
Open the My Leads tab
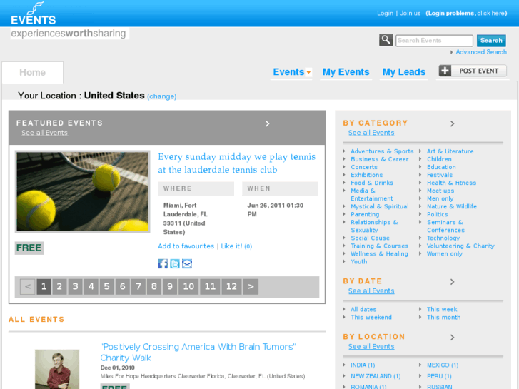404,72
